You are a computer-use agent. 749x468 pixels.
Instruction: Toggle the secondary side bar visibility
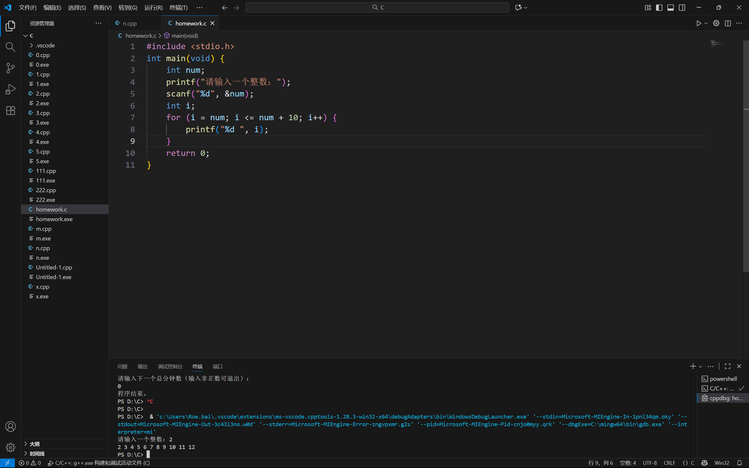click(682, 7)
